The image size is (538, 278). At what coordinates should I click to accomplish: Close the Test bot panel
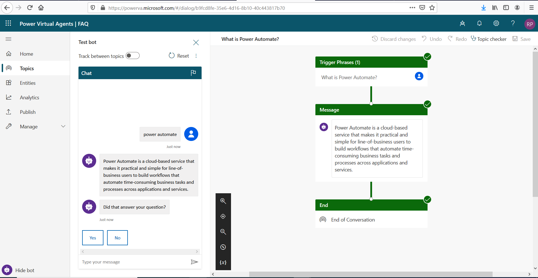click(196, 43)
